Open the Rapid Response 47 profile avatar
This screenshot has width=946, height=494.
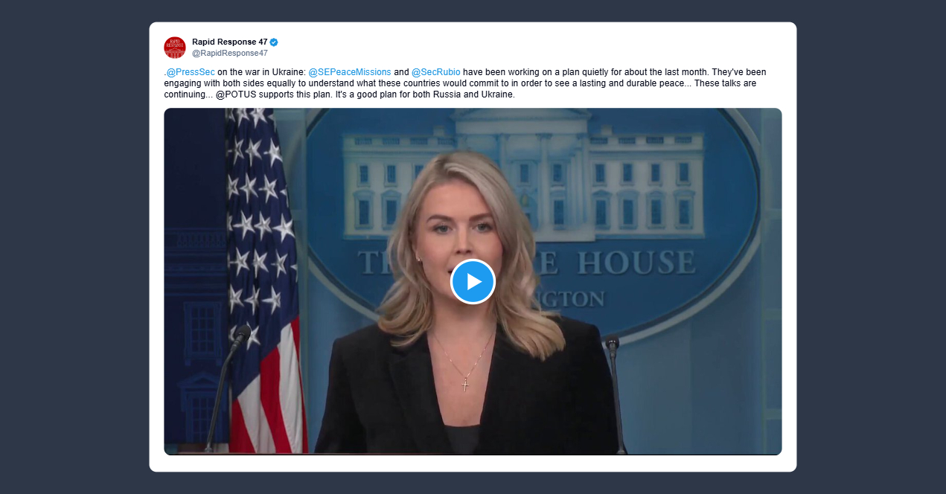click(x=175, y=48)
